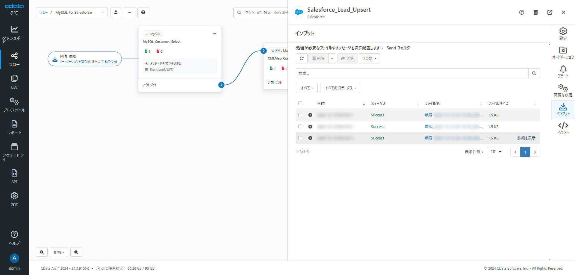Switch to the イベント tab
The width and height of the screenshot is (575, 275).
point(563,128)
